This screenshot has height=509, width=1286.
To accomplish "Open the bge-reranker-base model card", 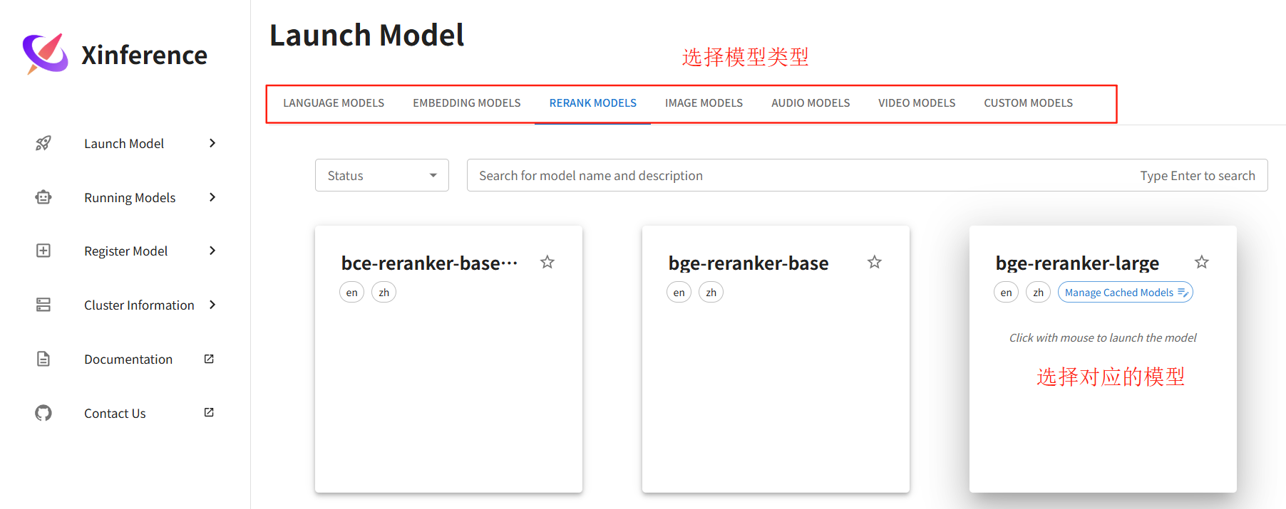I will [776, 359].
